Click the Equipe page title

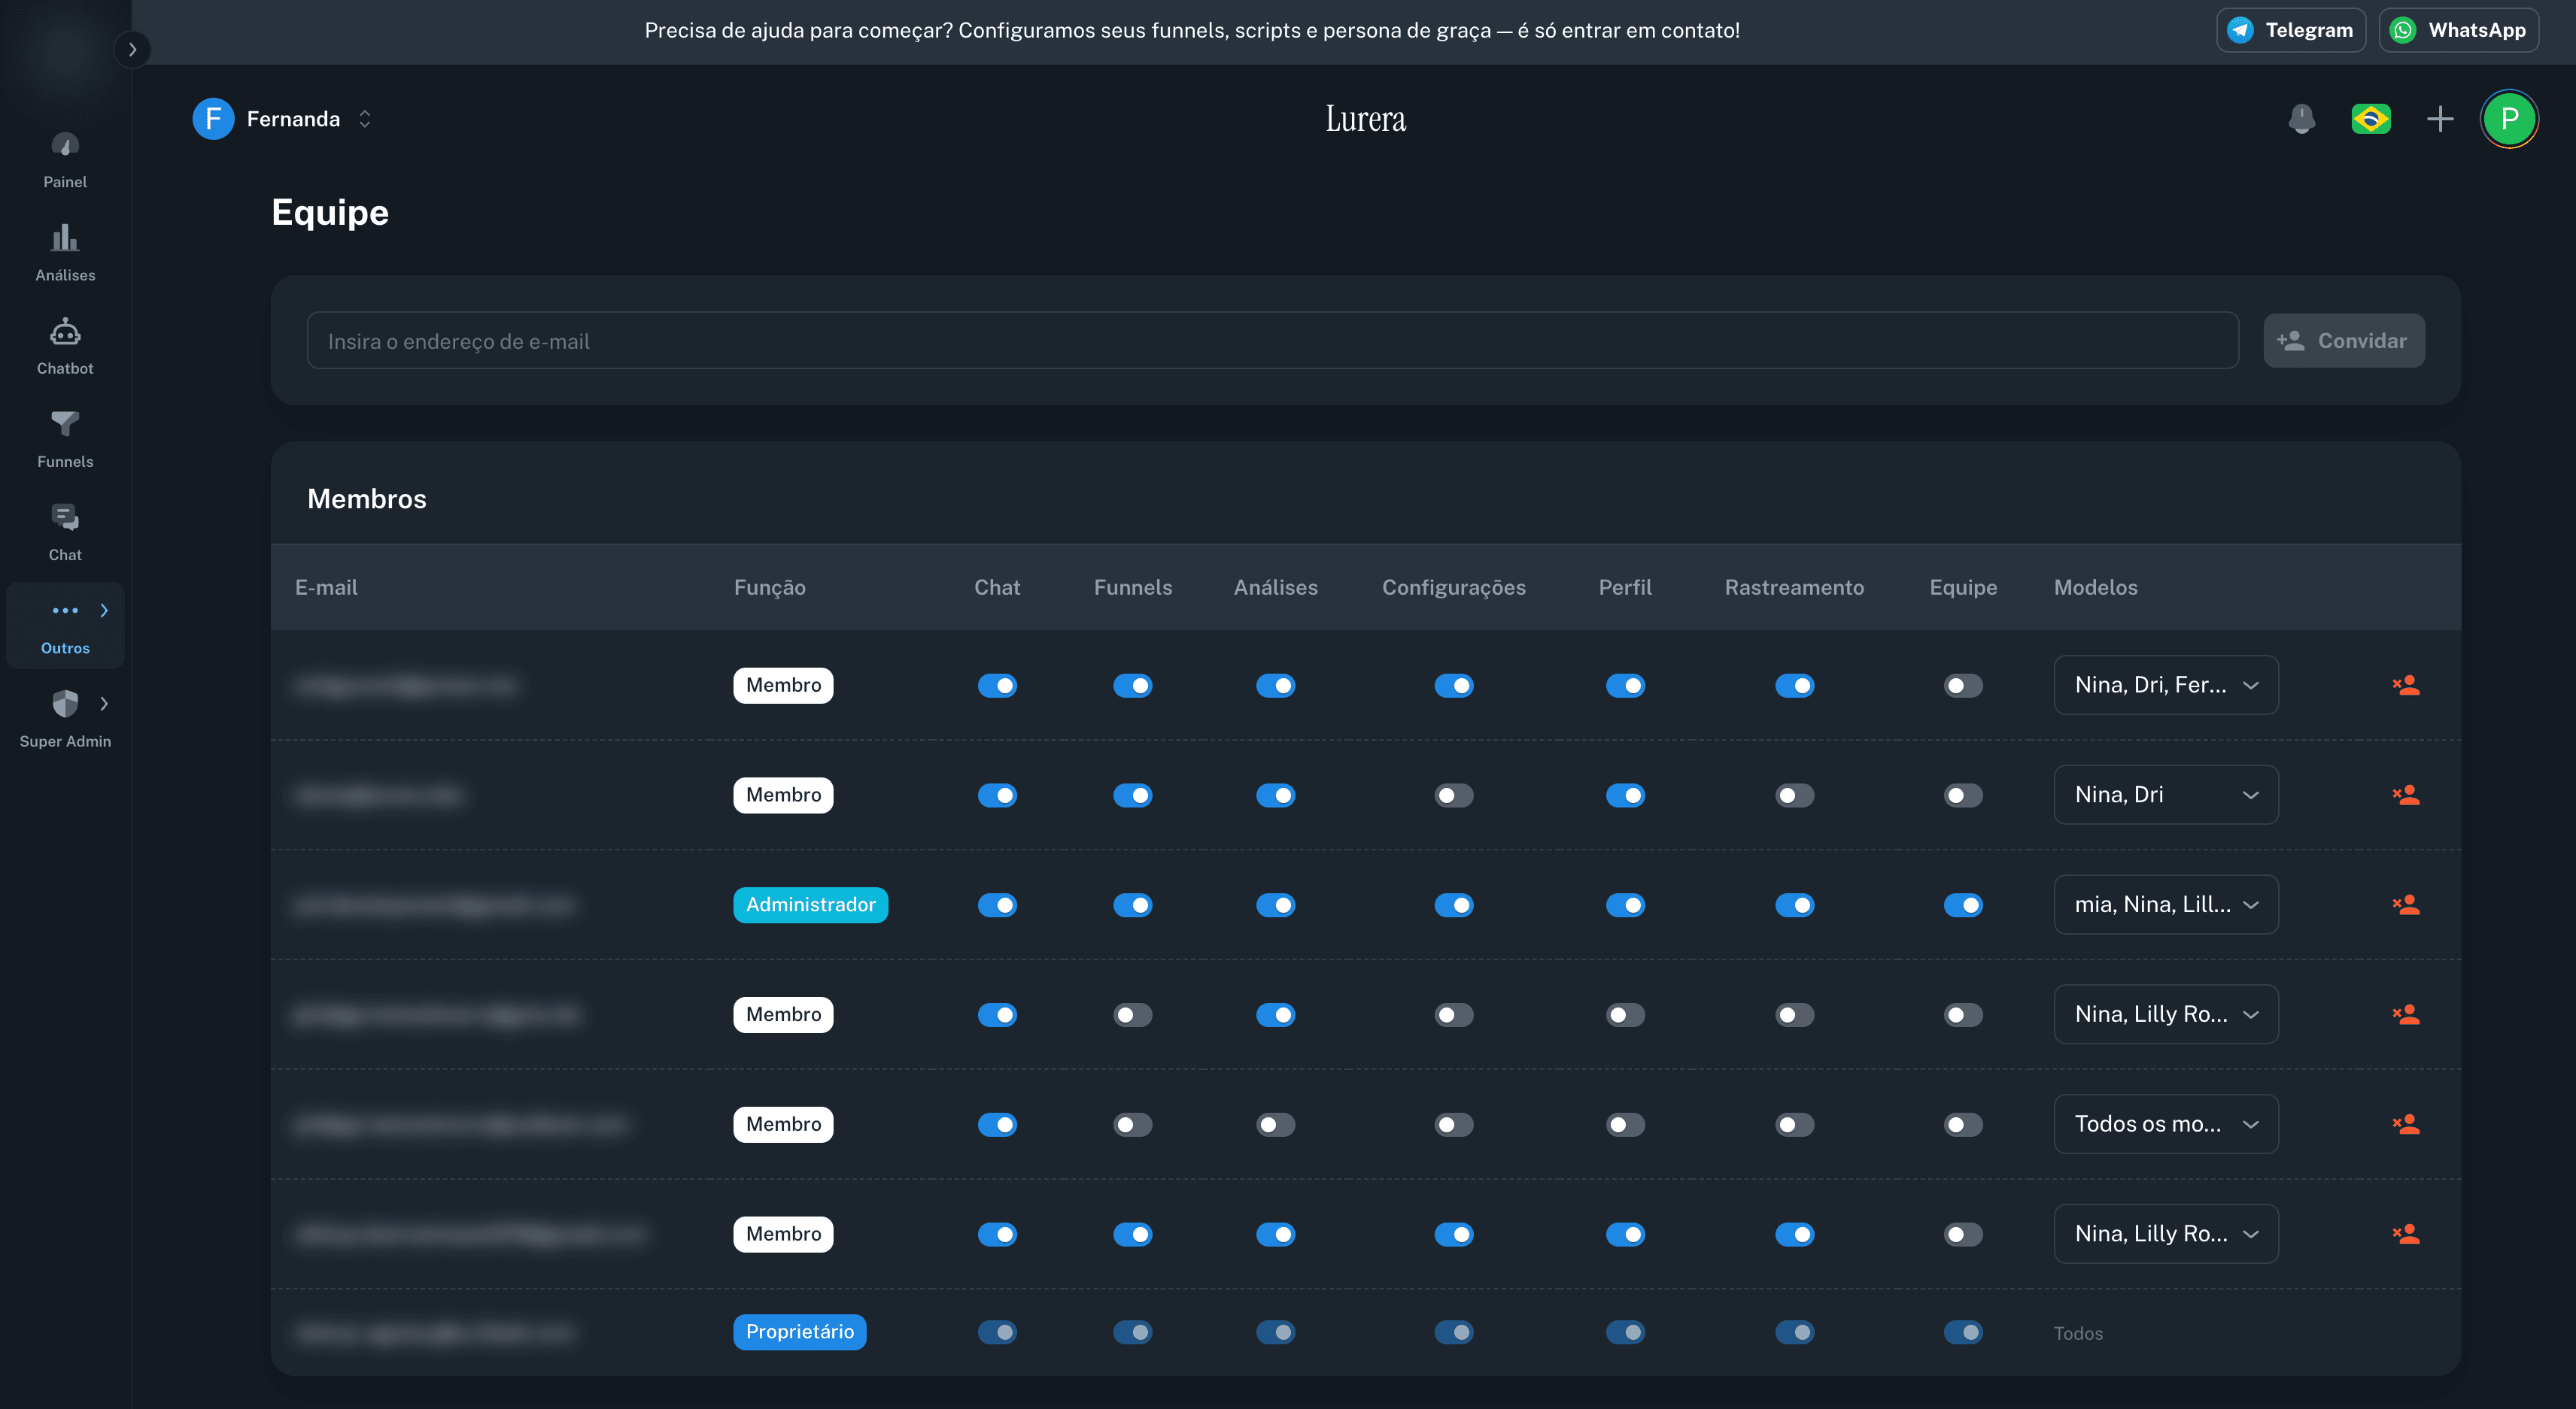pyautogui.click(x=330, y=213)
